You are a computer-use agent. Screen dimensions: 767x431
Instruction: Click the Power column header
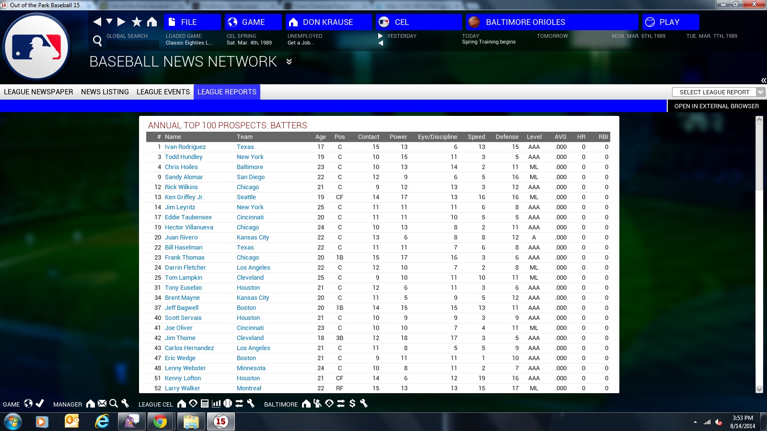(398, 137)
